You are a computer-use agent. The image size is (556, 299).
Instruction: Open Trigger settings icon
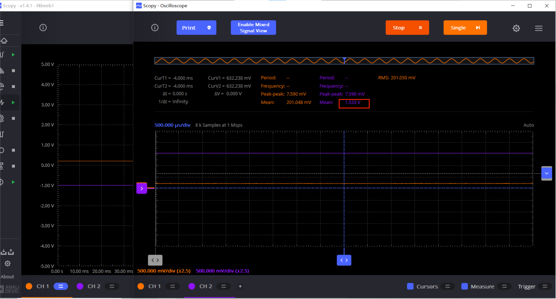point(545,286)
